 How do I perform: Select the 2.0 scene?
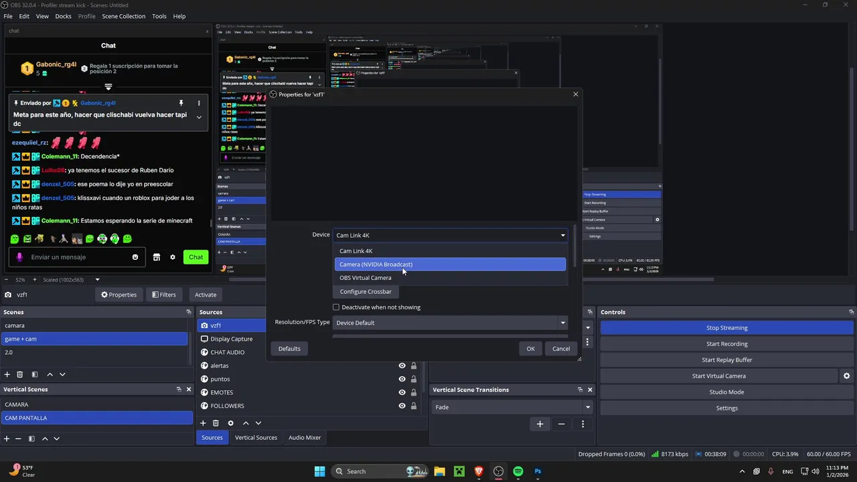tap(94, 352)
